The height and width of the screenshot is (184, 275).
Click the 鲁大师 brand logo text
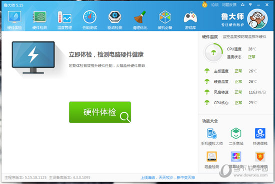[232, 16]
